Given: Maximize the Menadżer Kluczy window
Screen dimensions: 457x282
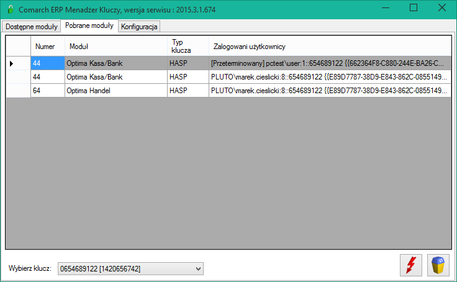Looking at the screenshot, I should click(x=414, y=8).
